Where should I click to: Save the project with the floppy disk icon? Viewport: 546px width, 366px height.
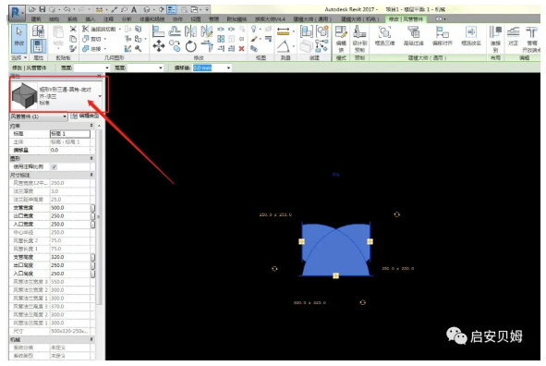(42, 9)
